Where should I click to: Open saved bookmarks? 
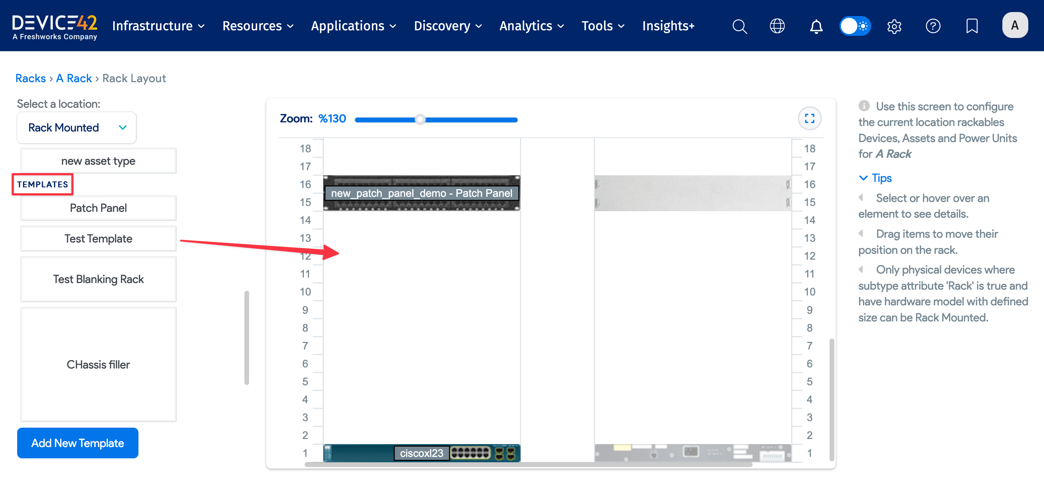coord(972,26)
